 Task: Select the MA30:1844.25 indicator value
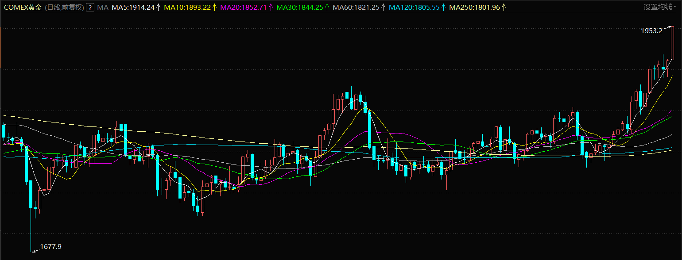coord(300,8)
